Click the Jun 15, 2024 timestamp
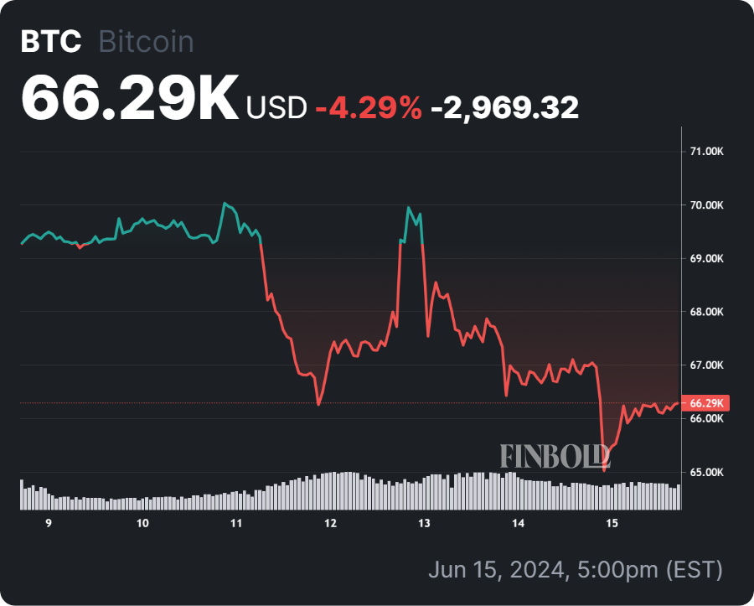 [575, 570]
